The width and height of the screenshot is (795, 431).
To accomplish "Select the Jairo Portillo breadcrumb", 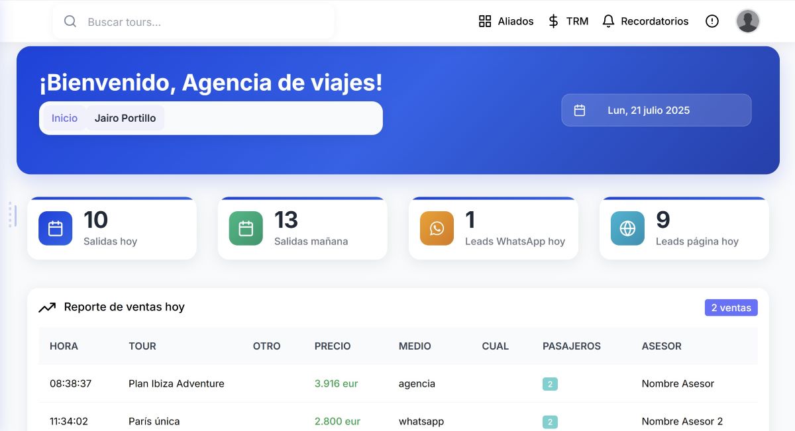I will point(125,118).
